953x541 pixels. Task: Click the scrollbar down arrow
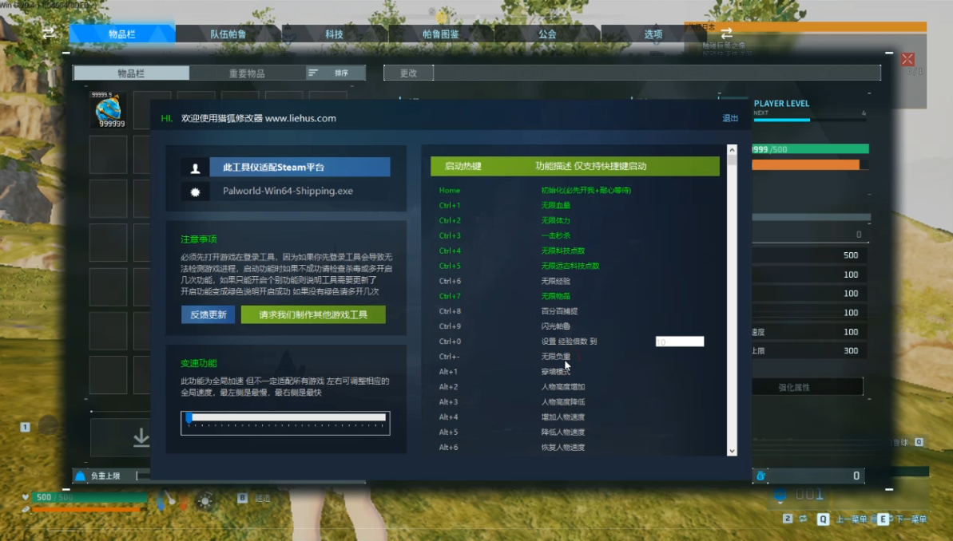pos(732,451)
